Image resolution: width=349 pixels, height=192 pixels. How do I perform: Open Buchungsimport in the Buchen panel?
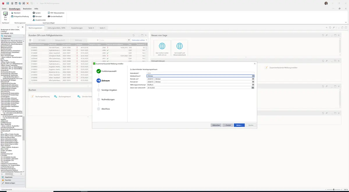pos(63,96)
